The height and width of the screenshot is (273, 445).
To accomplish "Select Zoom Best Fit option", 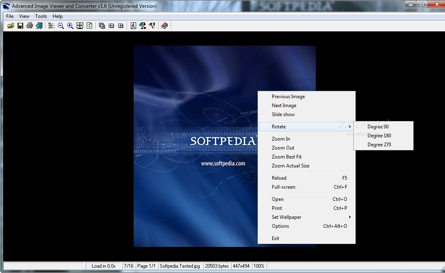I will [307, 156].
